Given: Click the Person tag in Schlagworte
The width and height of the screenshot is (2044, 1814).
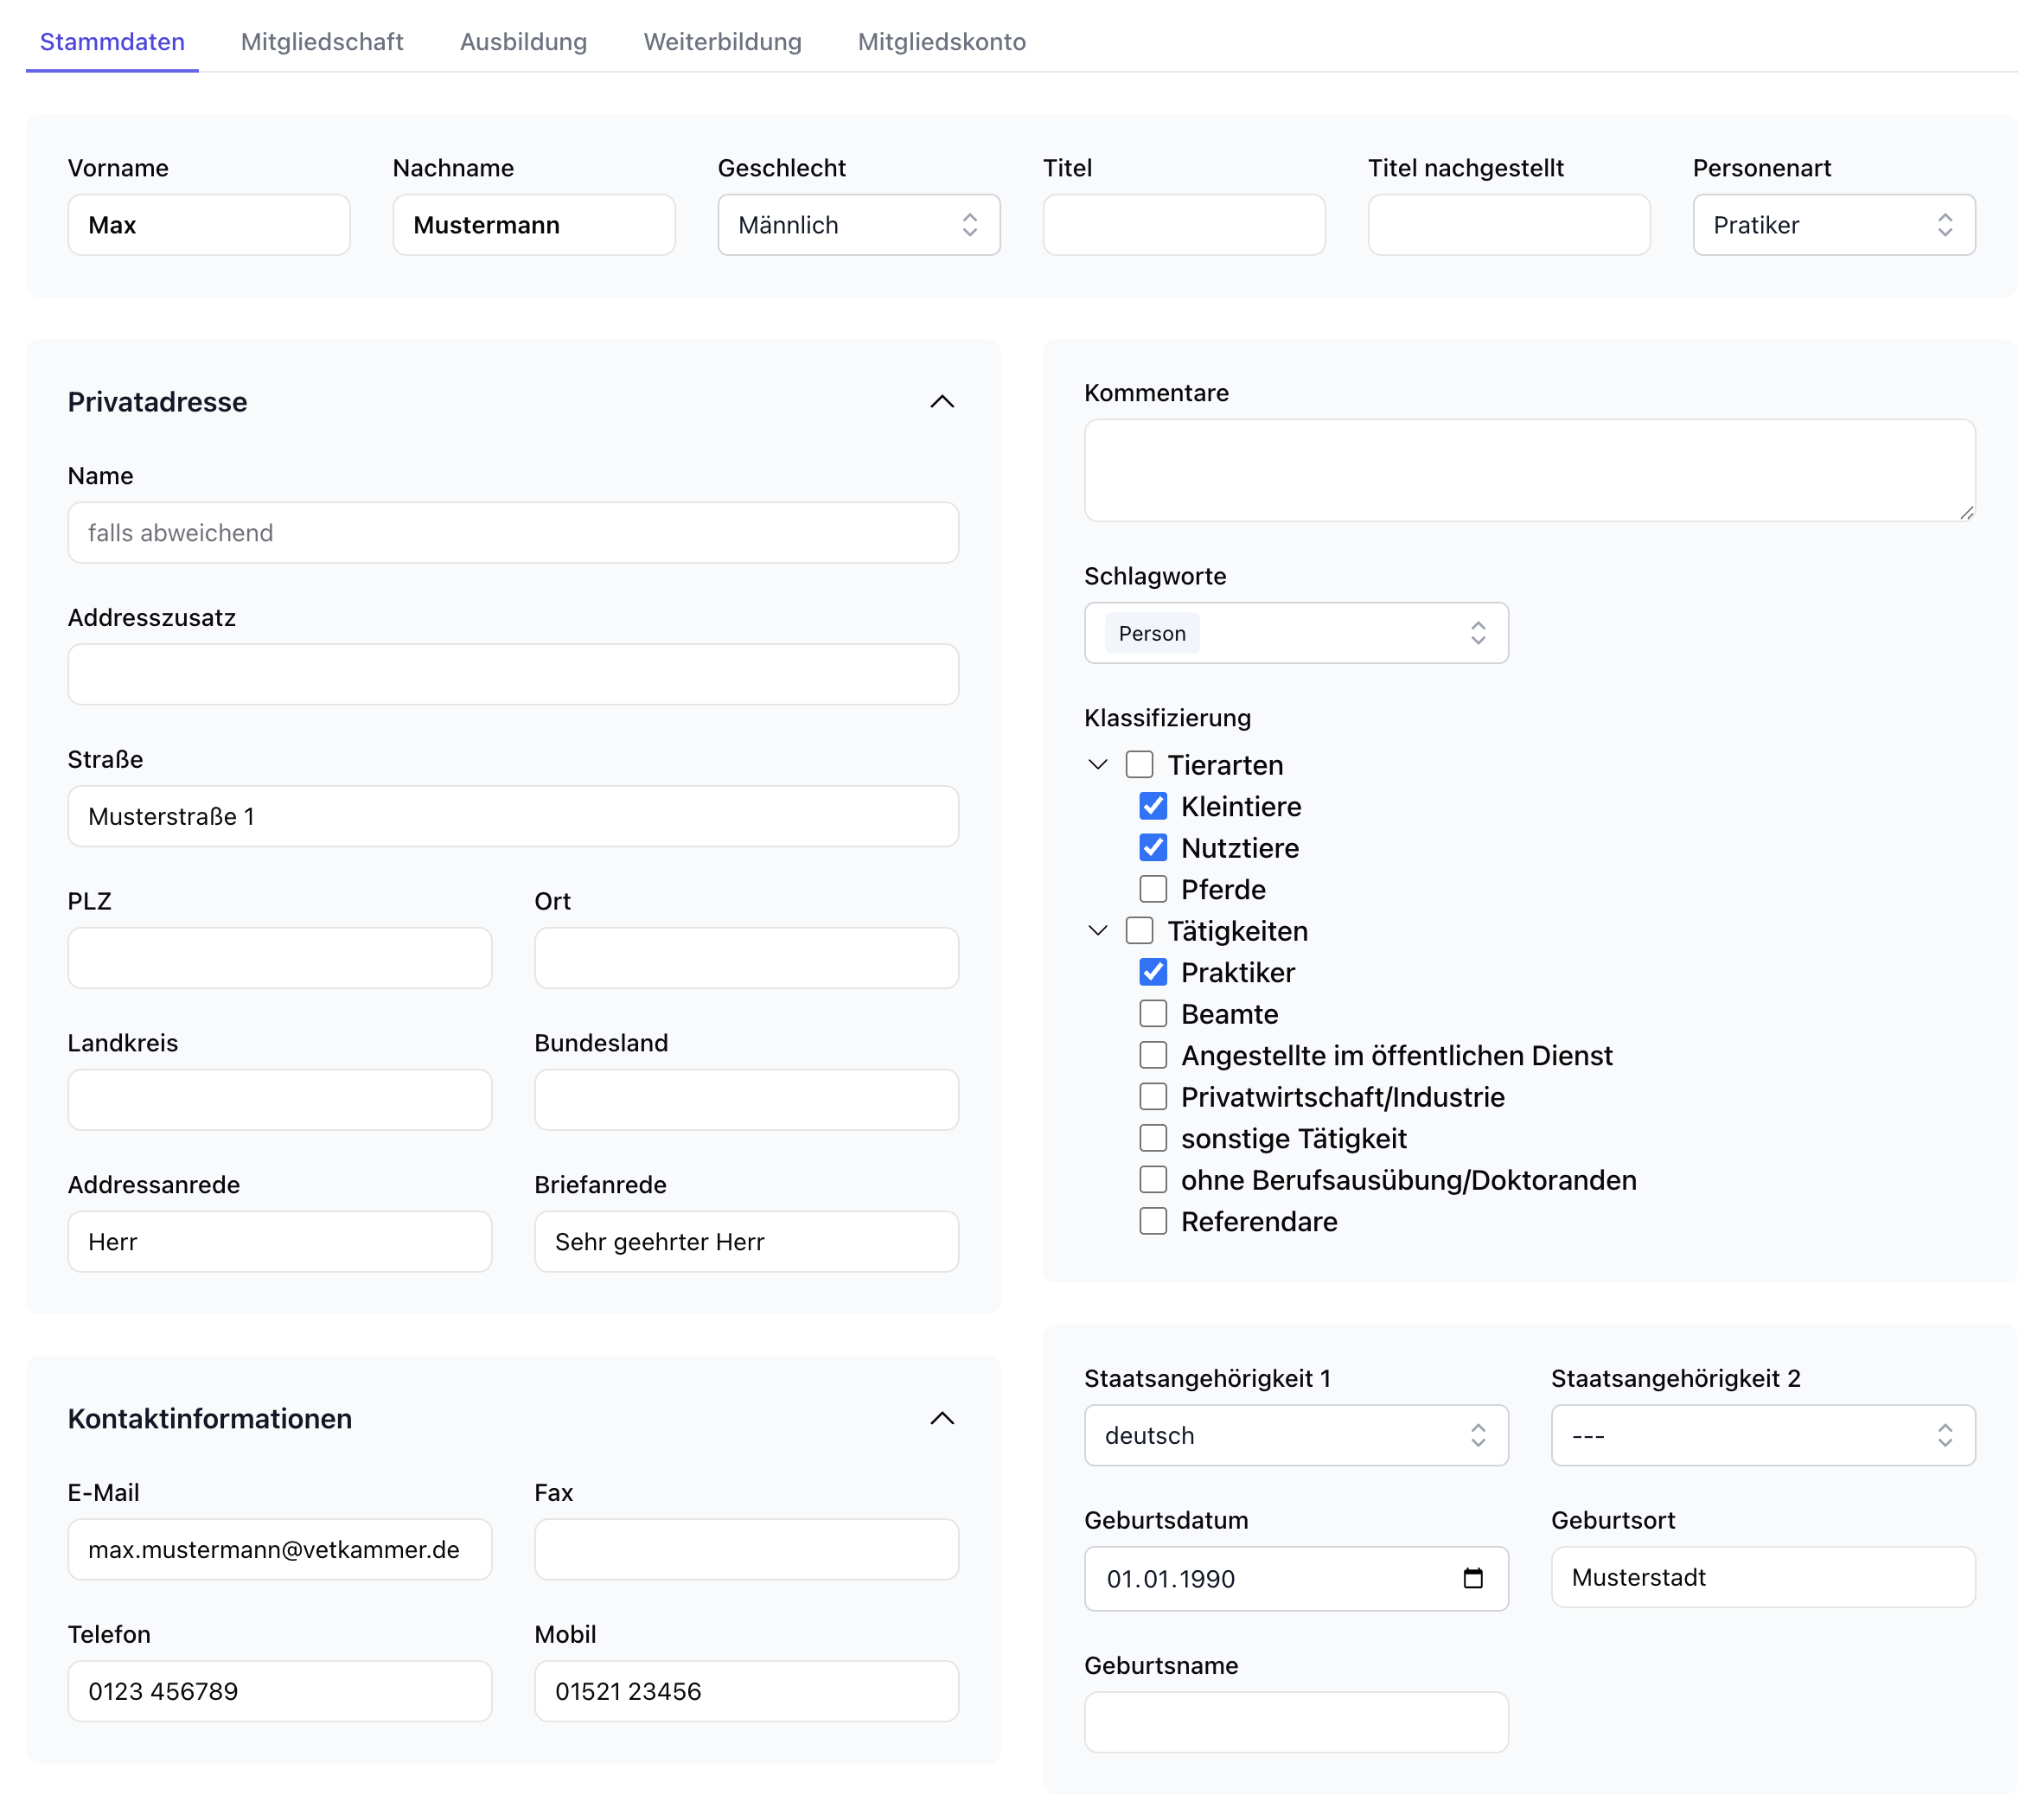Looking at the screenshot, I should click(x=1151, y=633).
